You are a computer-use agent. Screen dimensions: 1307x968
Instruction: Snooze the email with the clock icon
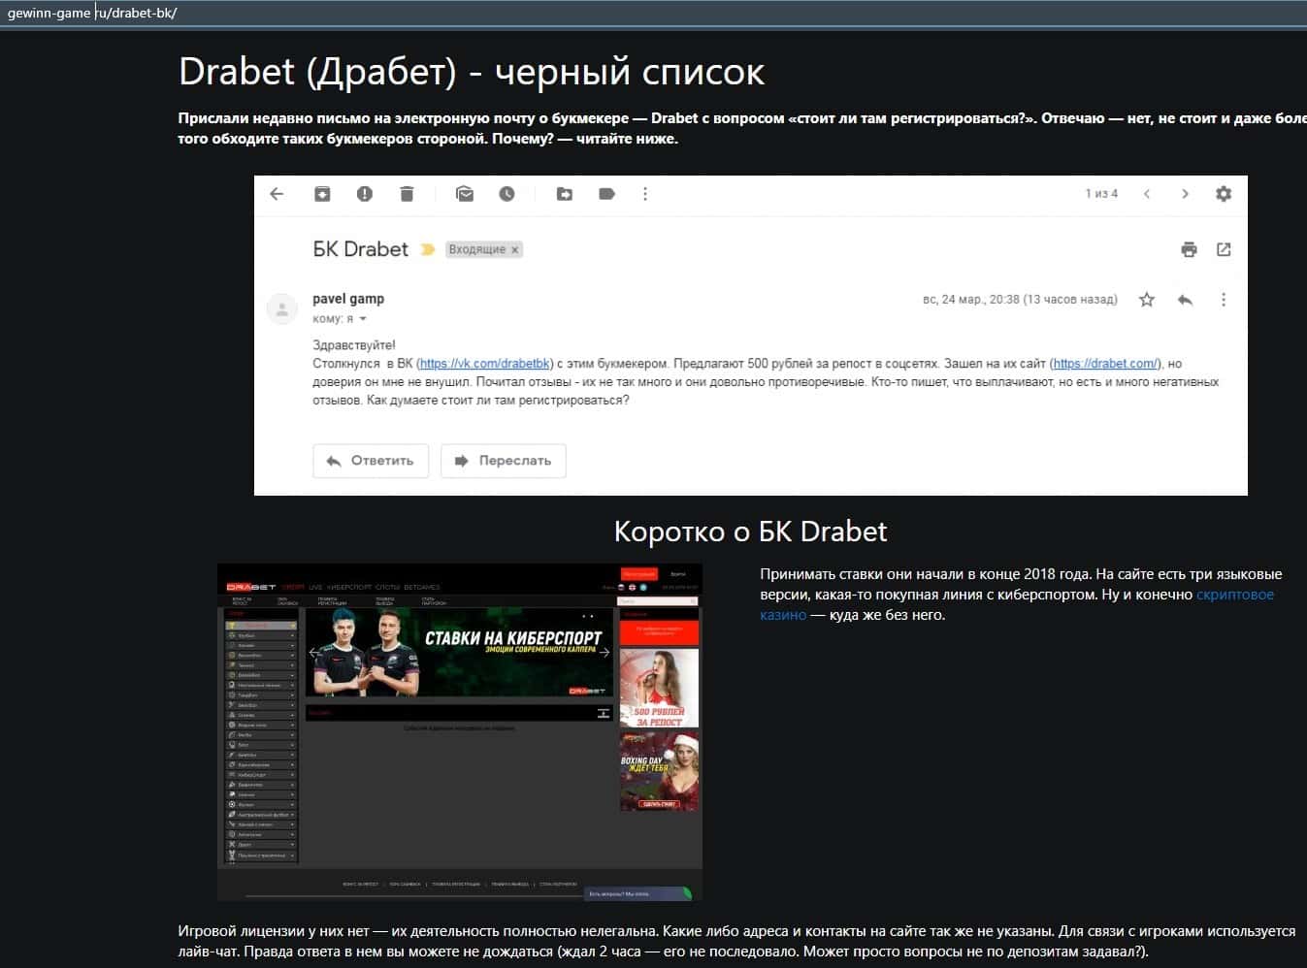point(506,194)
